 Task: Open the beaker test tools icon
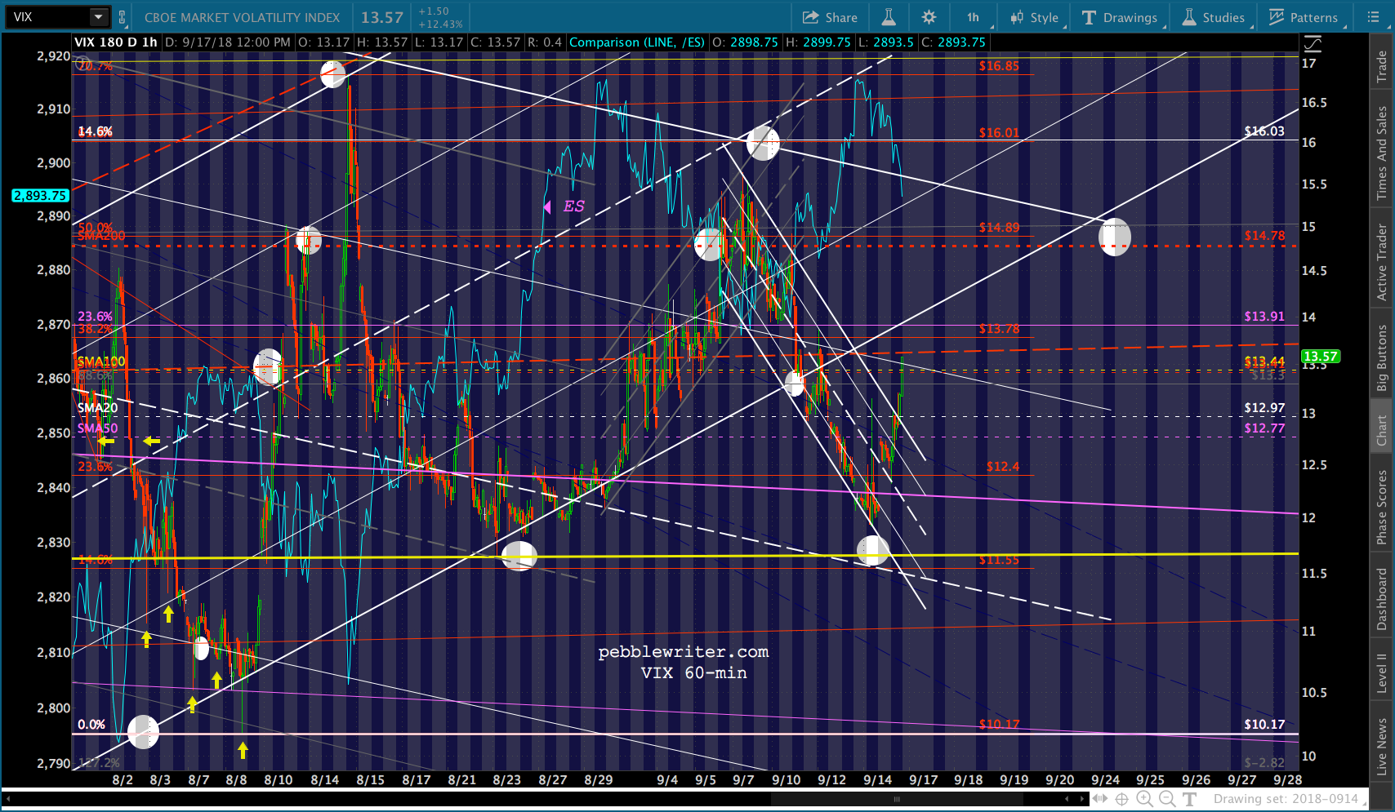pyautogui.click(x=889, y=17)
